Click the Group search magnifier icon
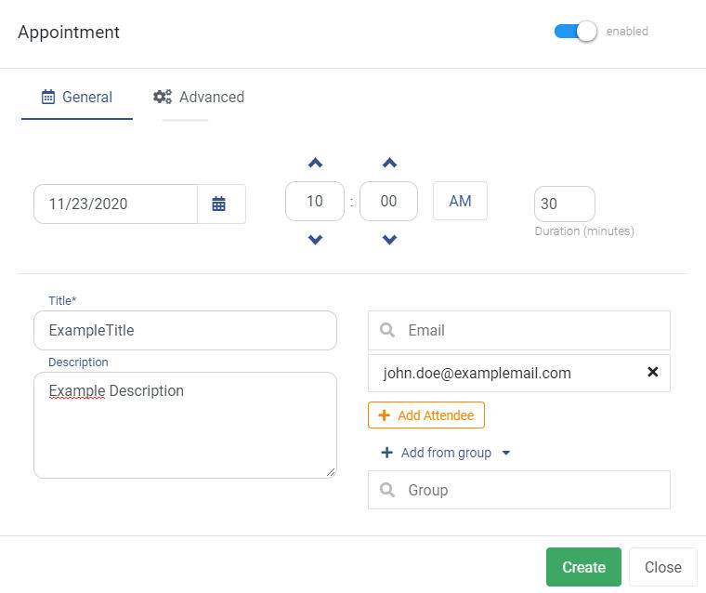This screenshot has height=593, width=706. click(x=387, y=490)
